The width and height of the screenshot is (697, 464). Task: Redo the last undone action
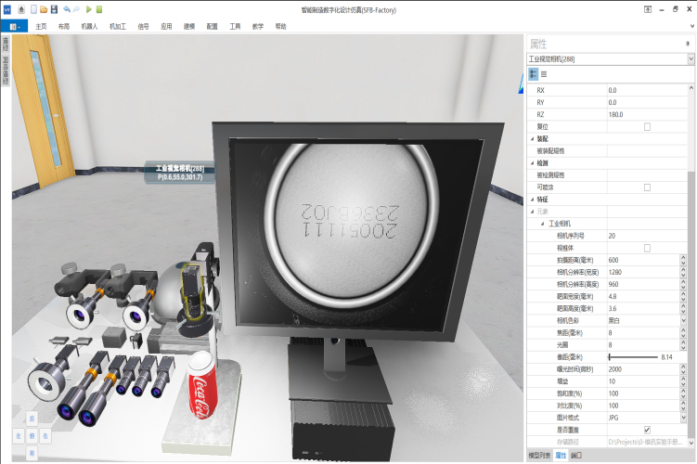[76, 9]
